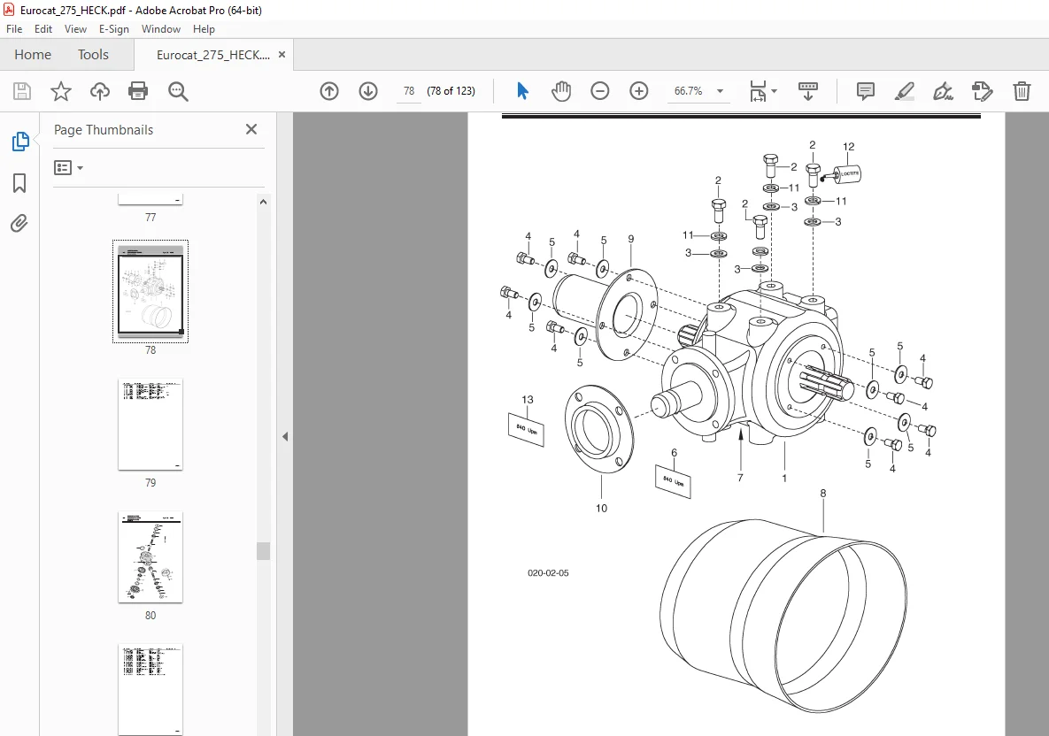The height and width of the screenshot is (736, 1049).
Task: Open the View menu
Action: [x=75, y=28]
